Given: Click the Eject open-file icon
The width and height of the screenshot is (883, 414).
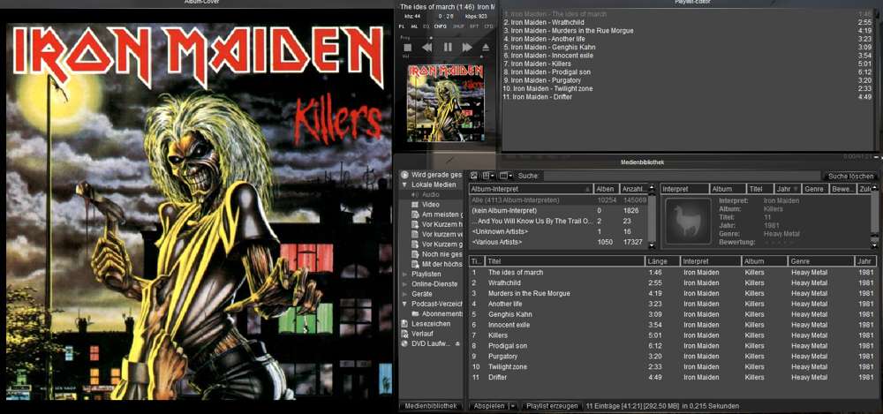Looking at the screenshot, I should point(485,48).
